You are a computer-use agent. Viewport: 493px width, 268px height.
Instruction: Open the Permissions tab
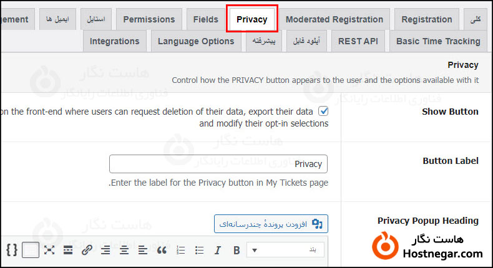point(149,19)
